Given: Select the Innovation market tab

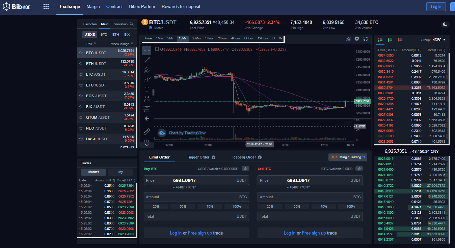Looking at the screenshot, I should [120, 24].
